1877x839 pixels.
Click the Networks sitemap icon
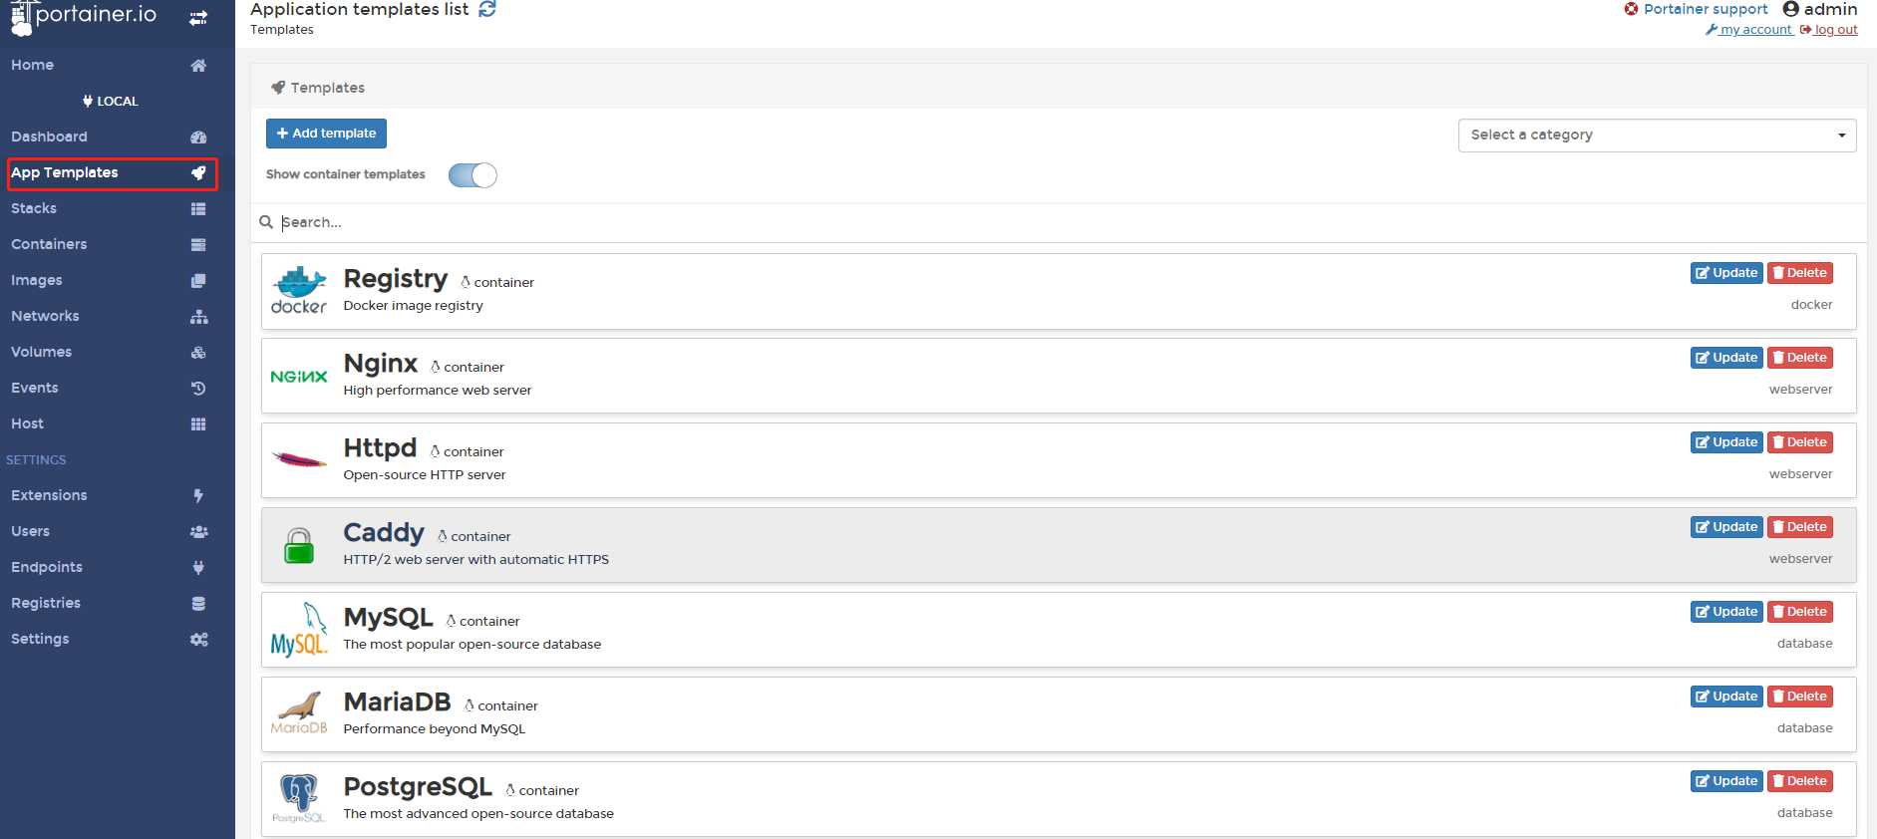(x=198, y=317)
